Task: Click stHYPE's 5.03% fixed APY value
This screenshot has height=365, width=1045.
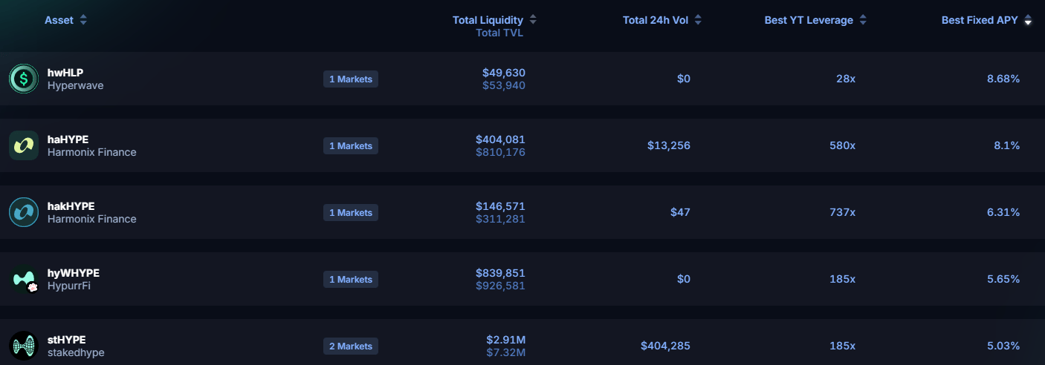Action: [1003, 346]
